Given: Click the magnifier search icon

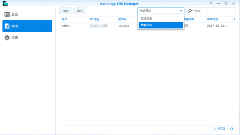Looking at the screenshot, I should [190, 11].
